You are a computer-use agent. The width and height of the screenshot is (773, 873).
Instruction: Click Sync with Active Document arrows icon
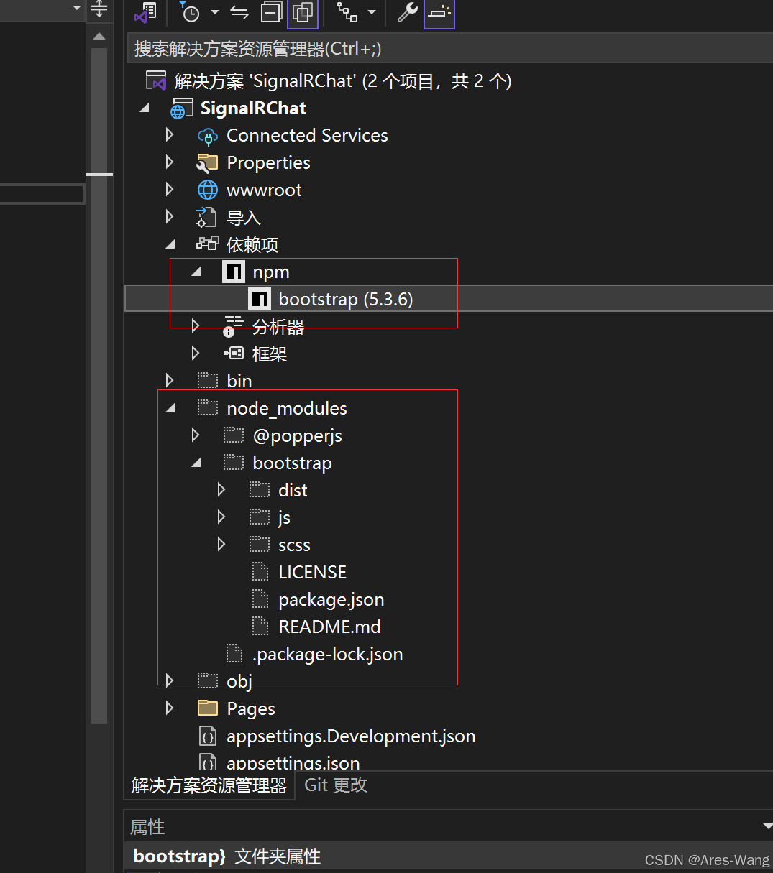click(239, 12)
